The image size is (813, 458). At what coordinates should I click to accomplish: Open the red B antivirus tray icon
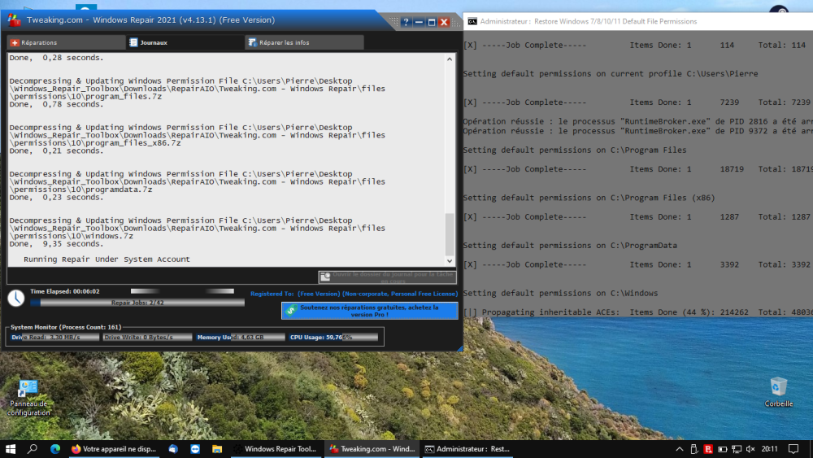(x=708, y=449)
